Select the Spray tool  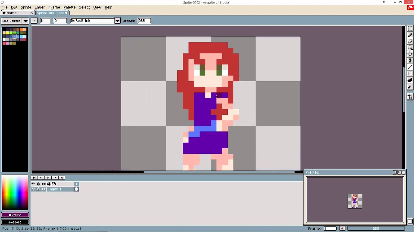coord(410,86)
